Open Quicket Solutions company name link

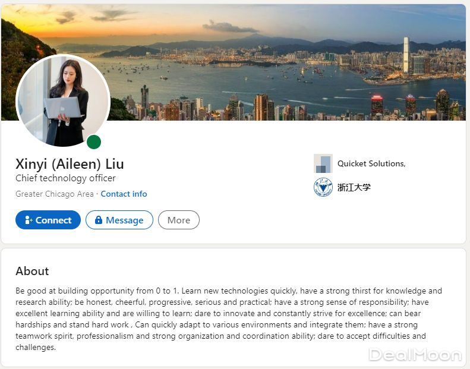371,163
